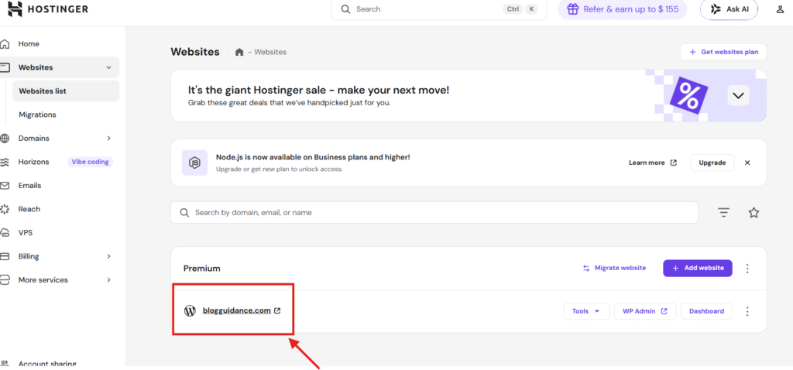793x370 pixels.
Task: Click the VPS cloud icon
Action: [x=5, y=232]
